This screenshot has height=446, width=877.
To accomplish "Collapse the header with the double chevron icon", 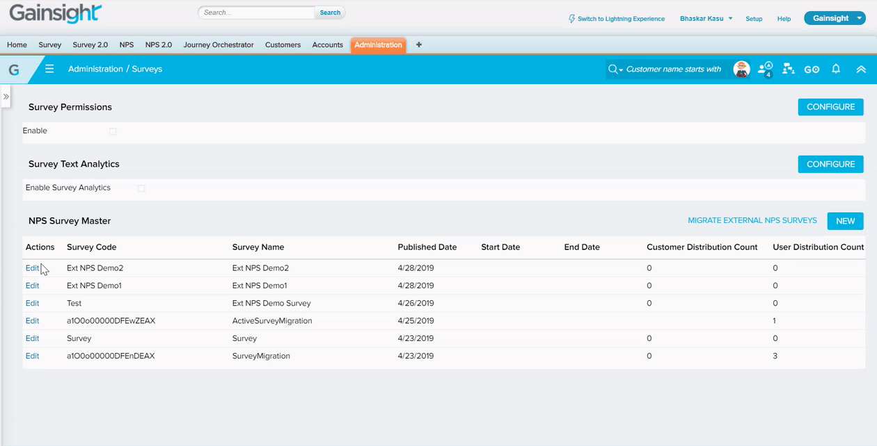I will click(861, 69).
